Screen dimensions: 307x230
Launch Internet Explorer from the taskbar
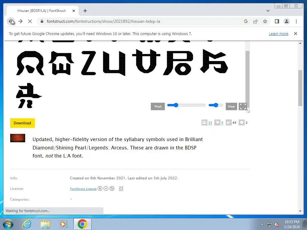(26, 224)
